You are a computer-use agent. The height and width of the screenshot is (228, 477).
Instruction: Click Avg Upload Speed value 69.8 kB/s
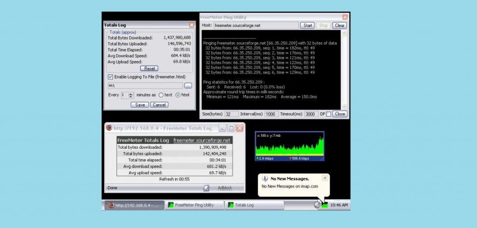pyautogui.click(x=182, y=62)
